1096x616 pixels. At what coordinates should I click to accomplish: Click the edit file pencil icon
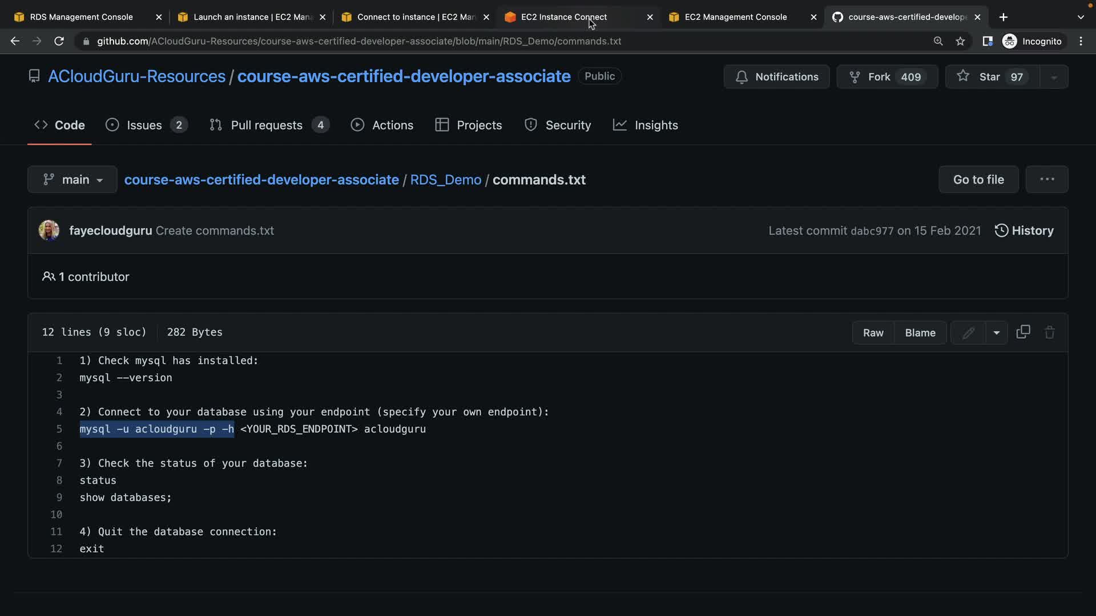point(968,333)
